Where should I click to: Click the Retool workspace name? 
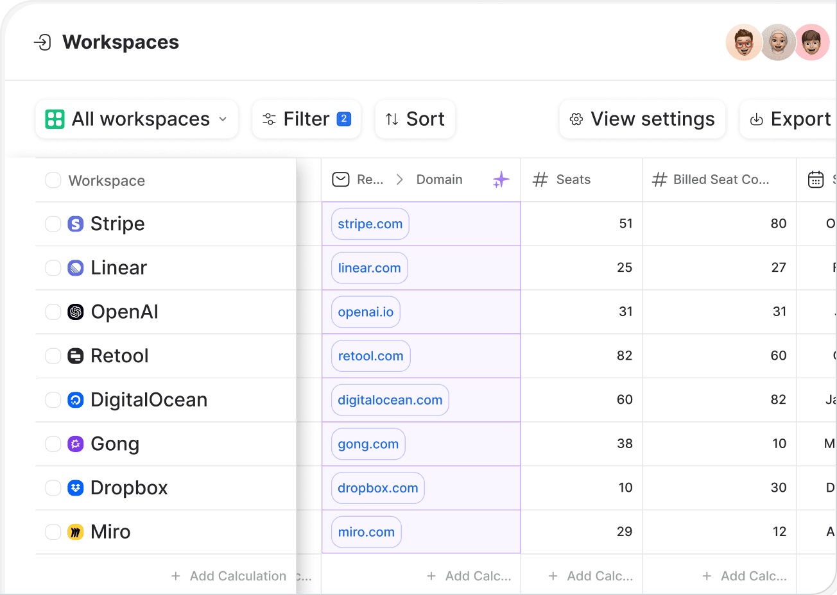(x=119, y=356)
